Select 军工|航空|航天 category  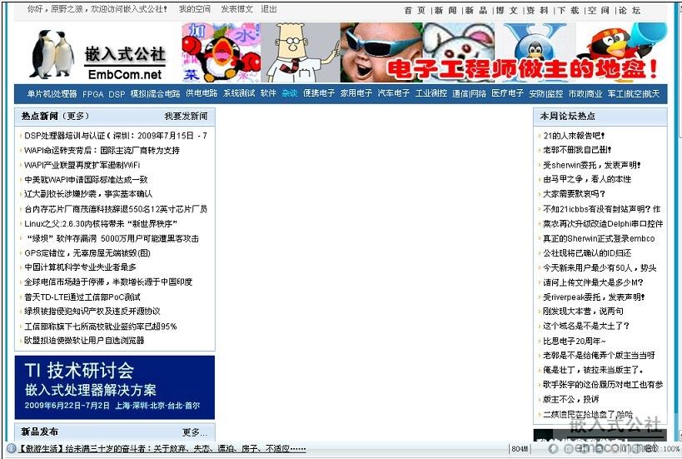click(634, 93)
